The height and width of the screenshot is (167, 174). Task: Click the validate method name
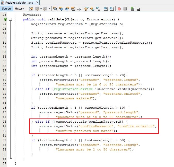pyautogui.click(x=56, y=19)
